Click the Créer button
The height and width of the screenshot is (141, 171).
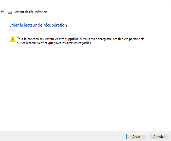coord(136,136)
